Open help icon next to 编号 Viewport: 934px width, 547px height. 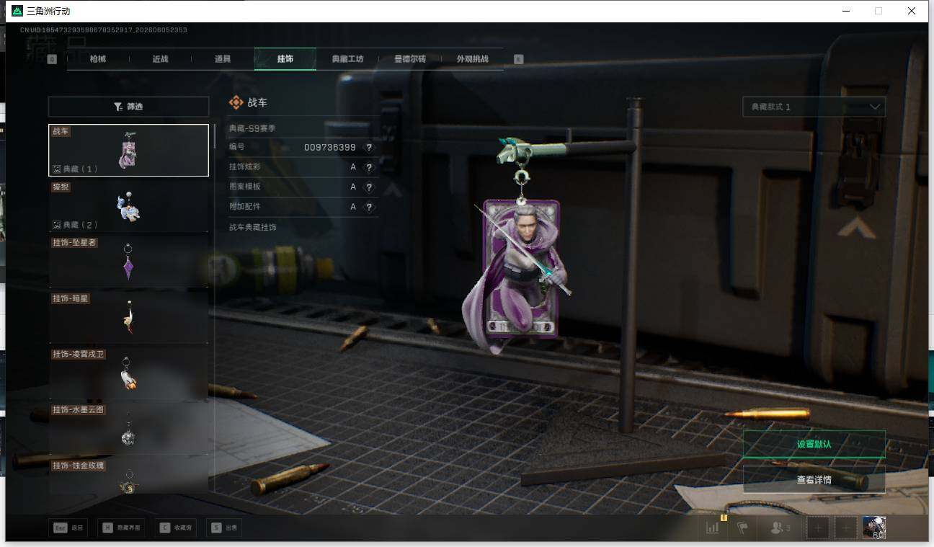(x=369, y=147)
